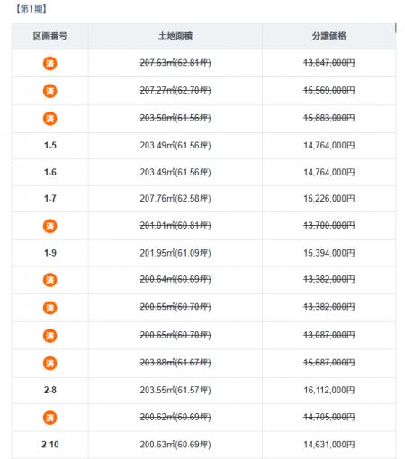Click the struck-through area 200.62㎡(60.69坪)
The height and width of the screenshot is (459, 405).
tap(175, 417)
